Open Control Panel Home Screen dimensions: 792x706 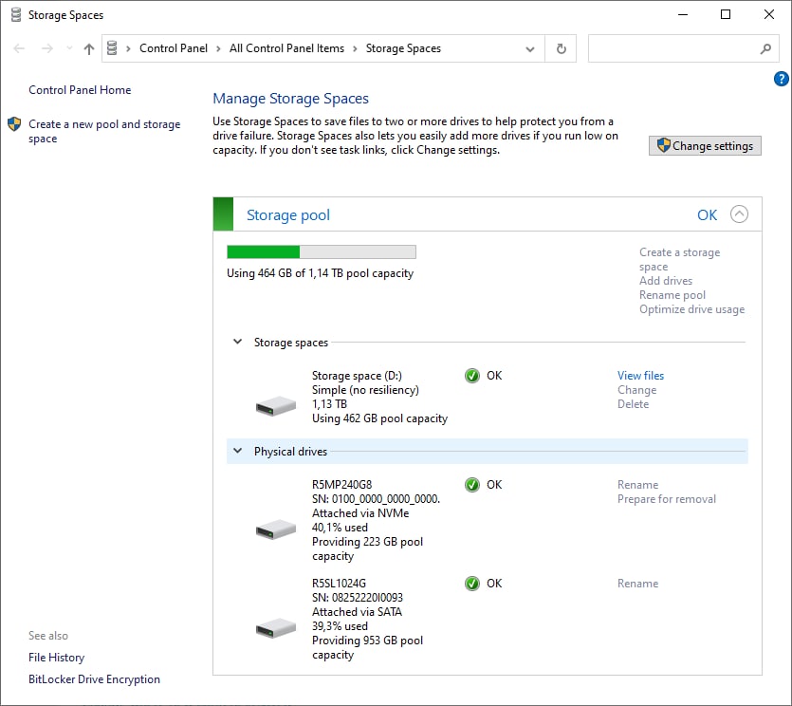click(80, 90)
